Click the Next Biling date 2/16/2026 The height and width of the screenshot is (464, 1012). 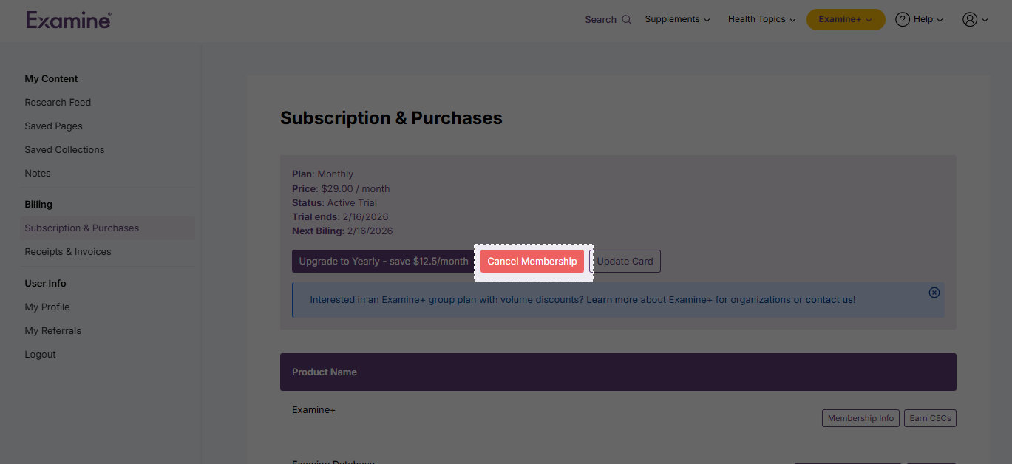click(342, 231)
